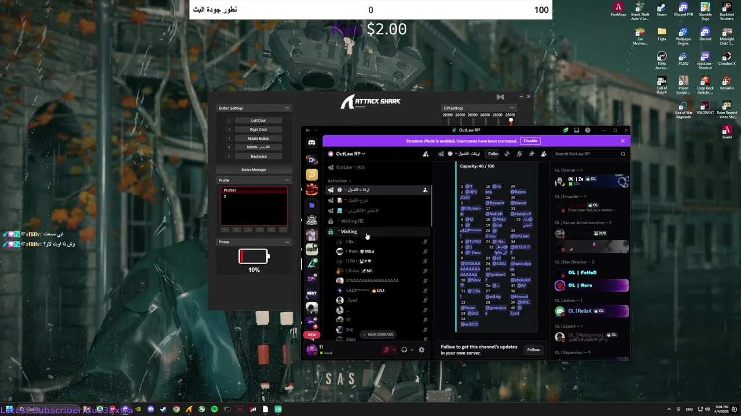Open PCSX2 desktop shortcut

tap(683, 59)
